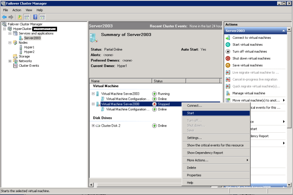Click the horizontal scrollbar left arrow

click(91, 185)
